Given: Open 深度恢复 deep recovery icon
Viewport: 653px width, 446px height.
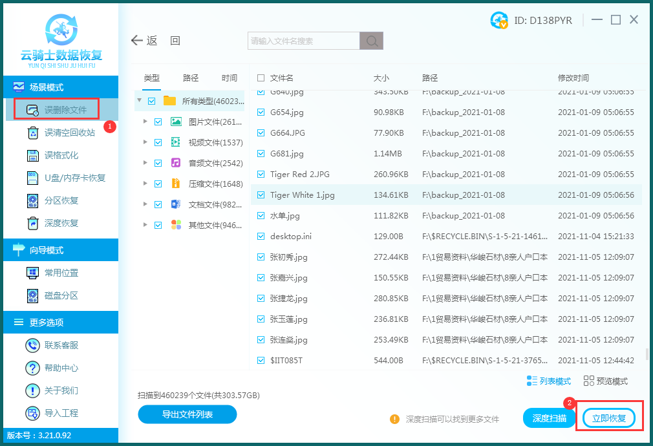Looking at the screenshot, I should point(32,223).
